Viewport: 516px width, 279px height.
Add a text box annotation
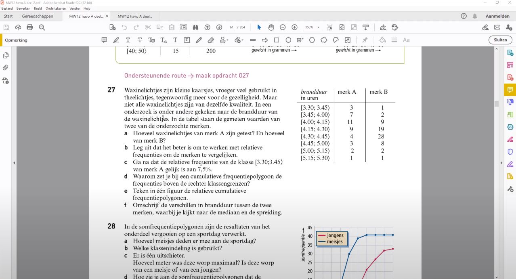(187, 40)
